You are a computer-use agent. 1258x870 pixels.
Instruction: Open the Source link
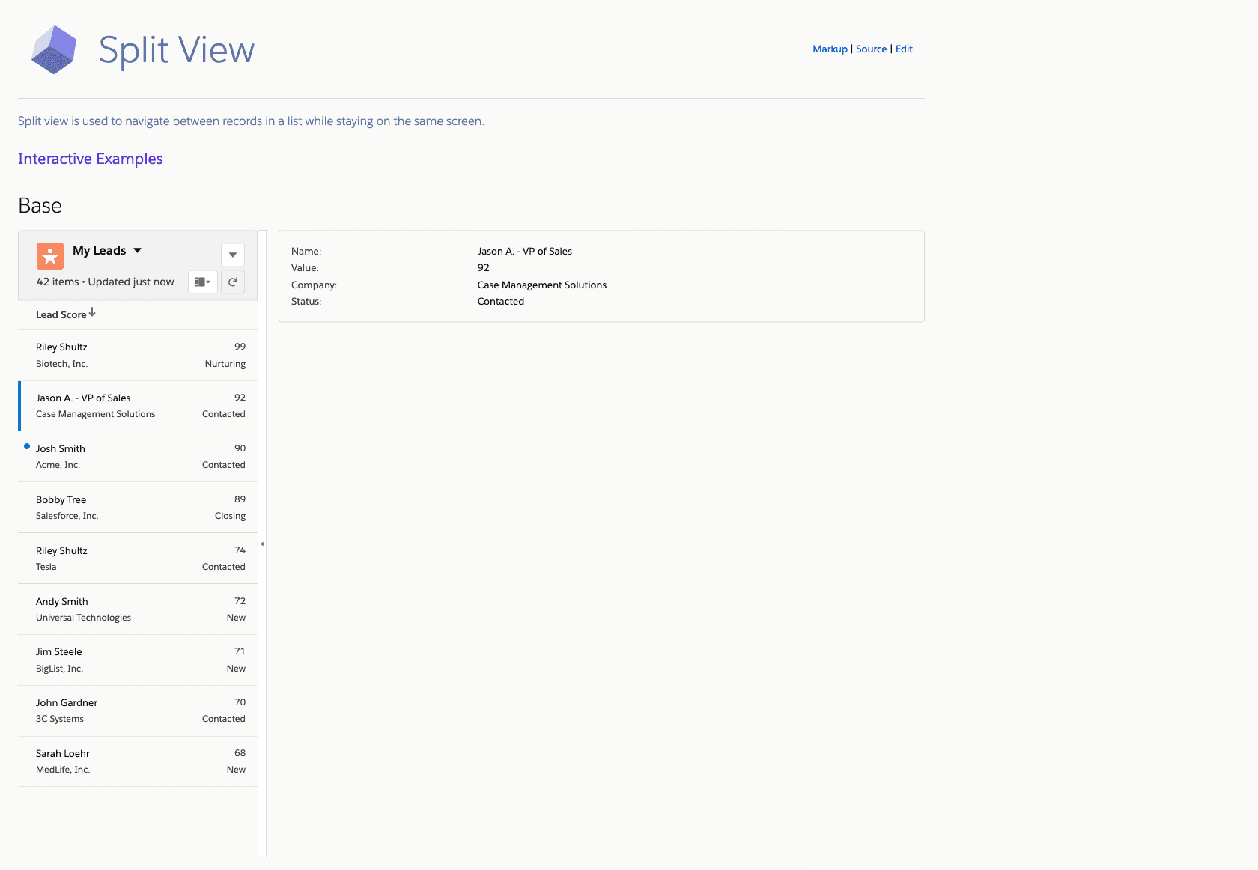click(871, 49)
